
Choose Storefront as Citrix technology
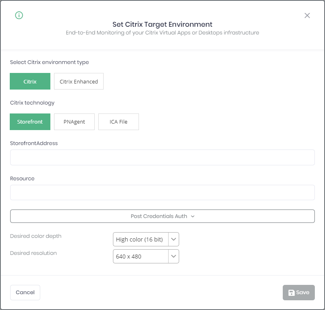pyautogui.click(x=30, y=122)
